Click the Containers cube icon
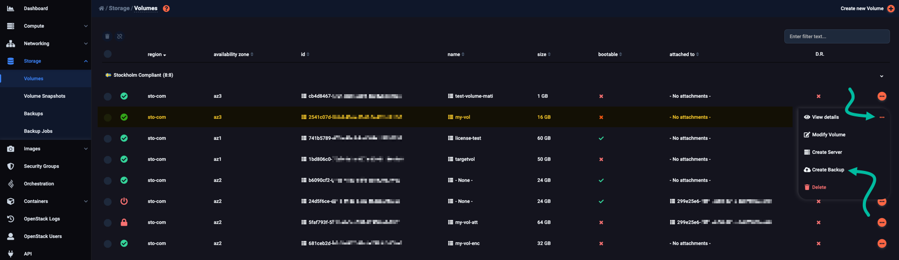 tap(10, 201)
